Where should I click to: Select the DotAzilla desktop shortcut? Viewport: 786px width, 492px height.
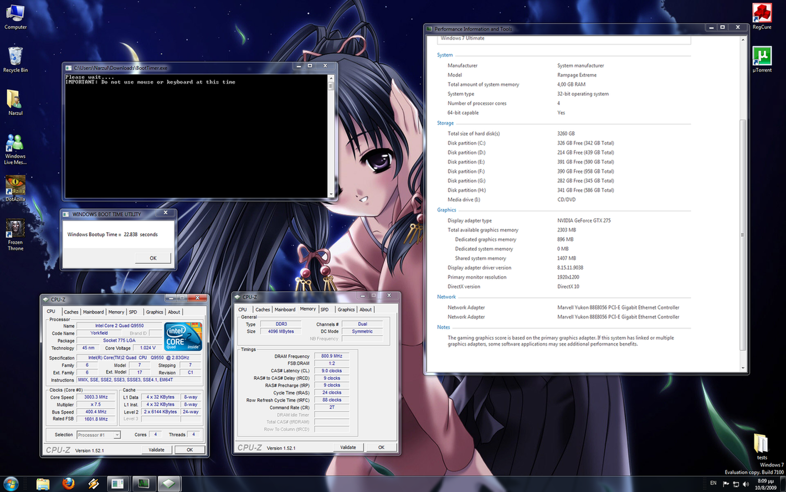15,188
